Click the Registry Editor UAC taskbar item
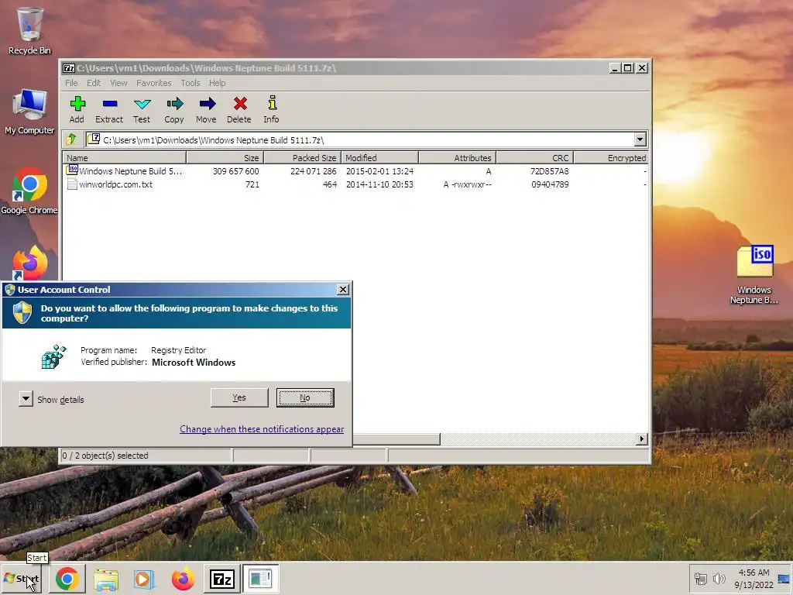The image size is (793, 595). click(260, 578)
